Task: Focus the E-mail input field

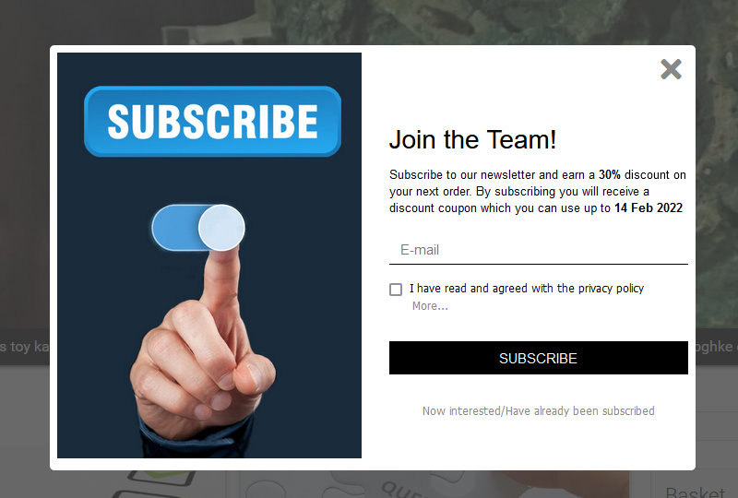Action: (x=539, y=250)
